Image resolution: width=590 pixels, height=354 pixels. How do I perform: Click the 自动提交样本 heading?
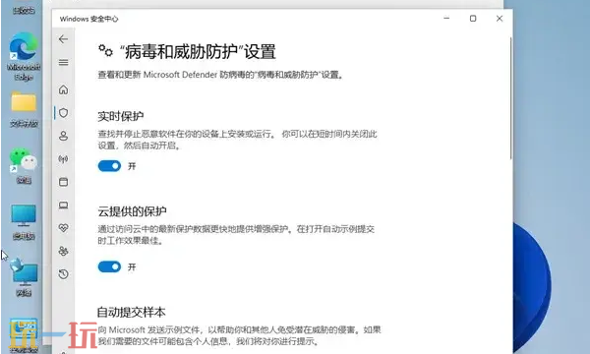coord(132,312)
